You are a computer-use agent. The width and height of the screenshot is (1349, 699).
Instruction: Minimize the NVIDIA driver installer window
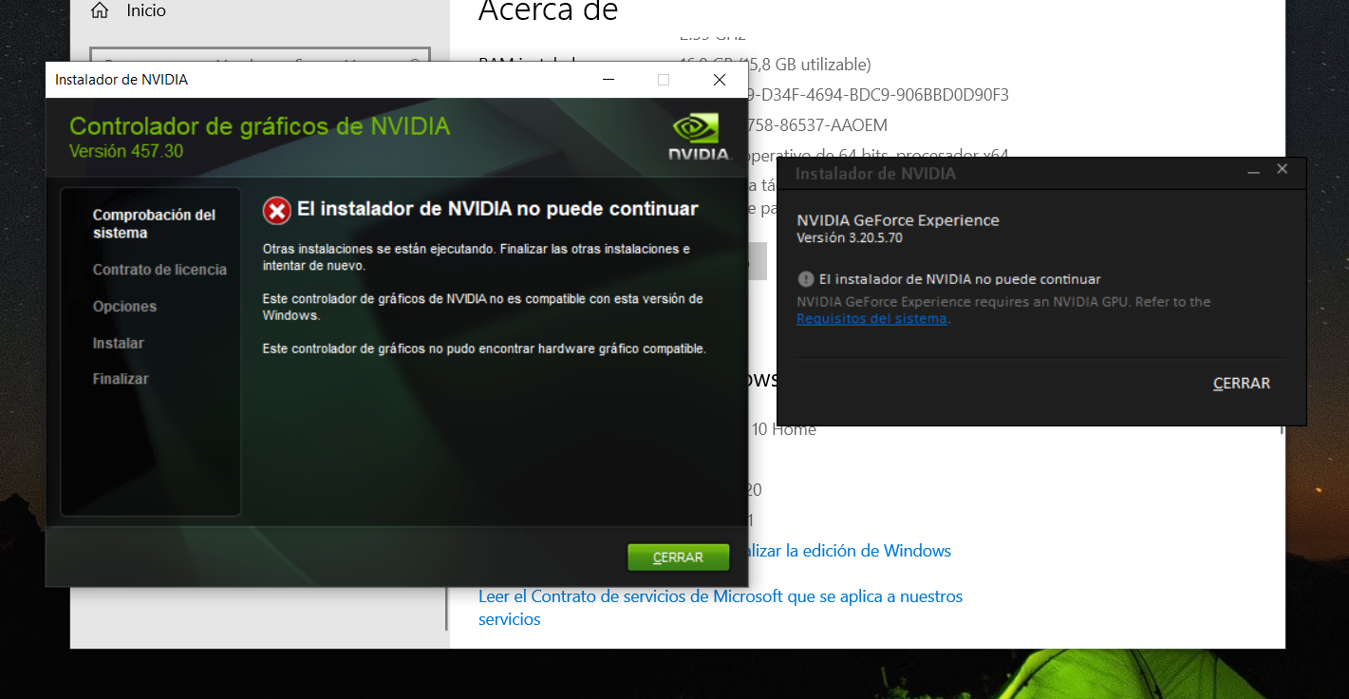(x=608, y=80)
